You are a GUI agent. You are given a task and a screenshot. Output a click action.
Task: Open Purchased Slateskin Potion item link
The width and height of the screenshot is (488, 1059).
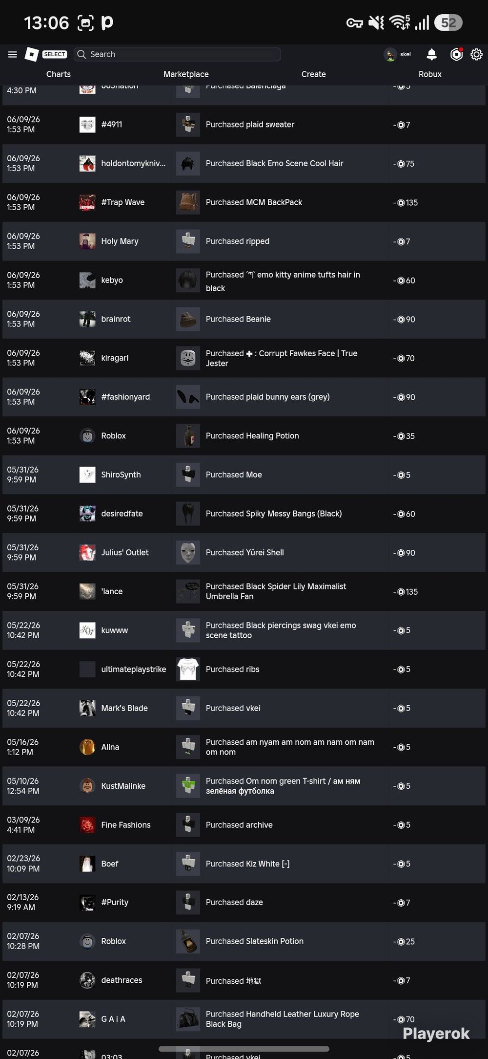click(x=254, y=941)
